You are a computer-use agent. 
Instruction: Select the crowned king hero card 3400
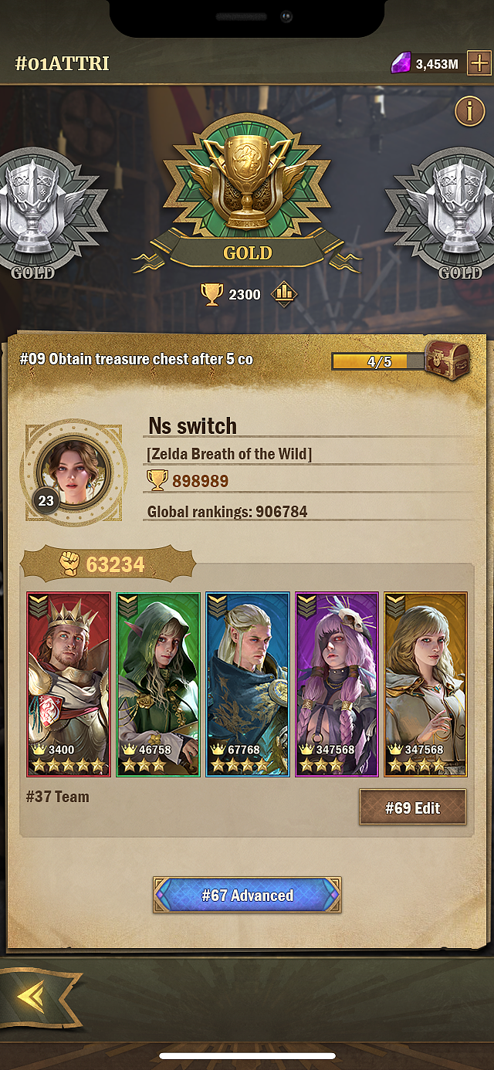[69, 684]
